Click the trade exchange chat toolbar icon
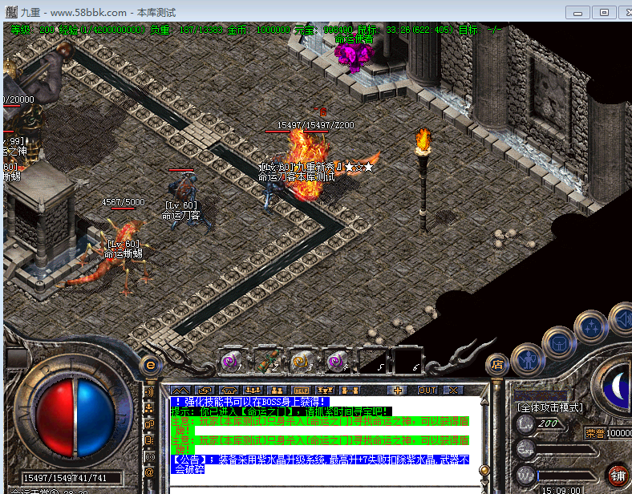The height and width of the screenshot is (494, 632). click(350, 390)
